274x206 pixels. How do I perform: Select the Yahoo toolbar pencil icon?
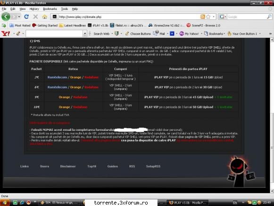(18, 34)
